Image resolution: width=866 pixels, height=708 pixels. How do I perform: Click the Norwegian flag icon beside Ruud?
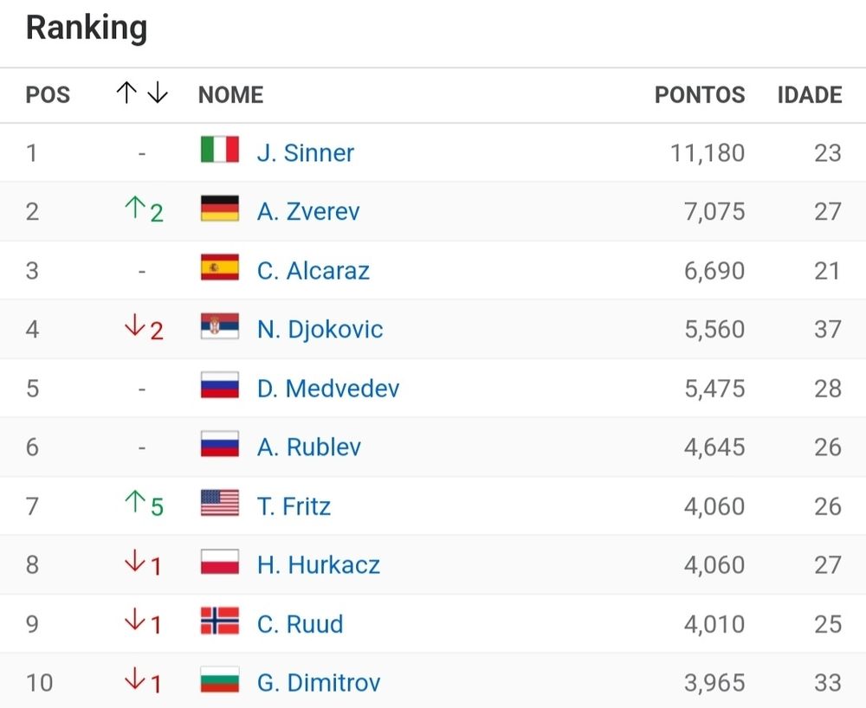pyautogui.click(x=220, y=621)
